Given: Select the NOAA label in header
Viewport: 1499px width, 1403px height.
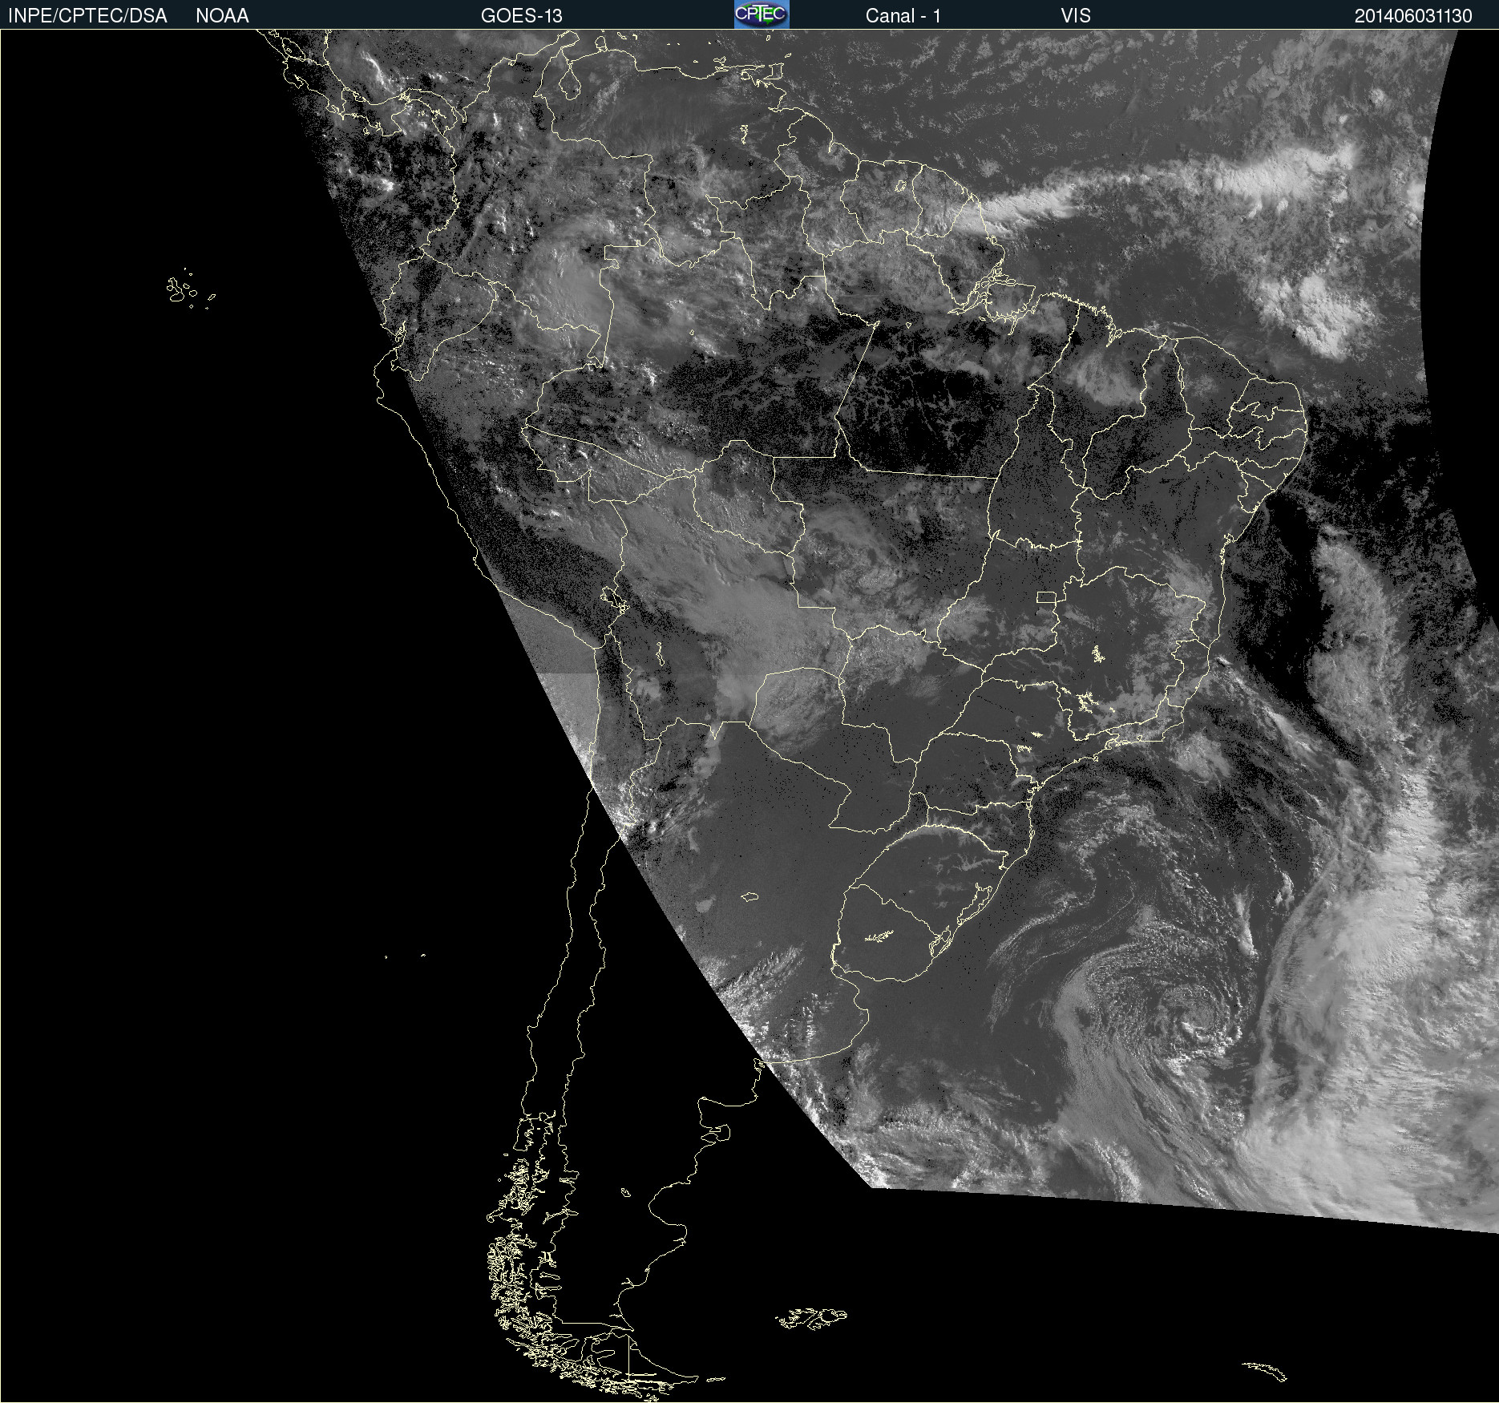Looking at the screenshot, I should click(x=222, y=16).
